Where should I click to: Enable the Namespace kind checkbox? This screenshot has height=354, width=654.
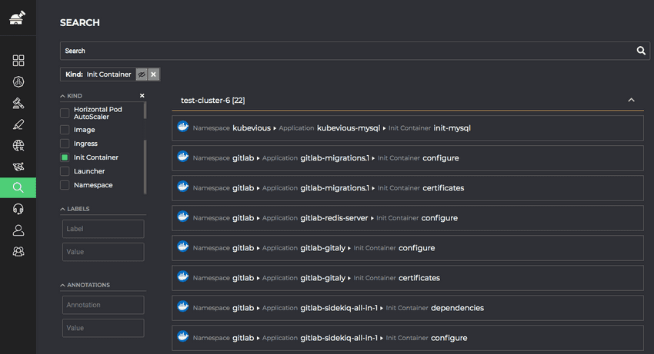65,185
